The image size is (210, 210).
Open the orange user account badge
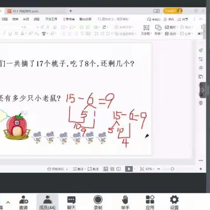(173, 11)
